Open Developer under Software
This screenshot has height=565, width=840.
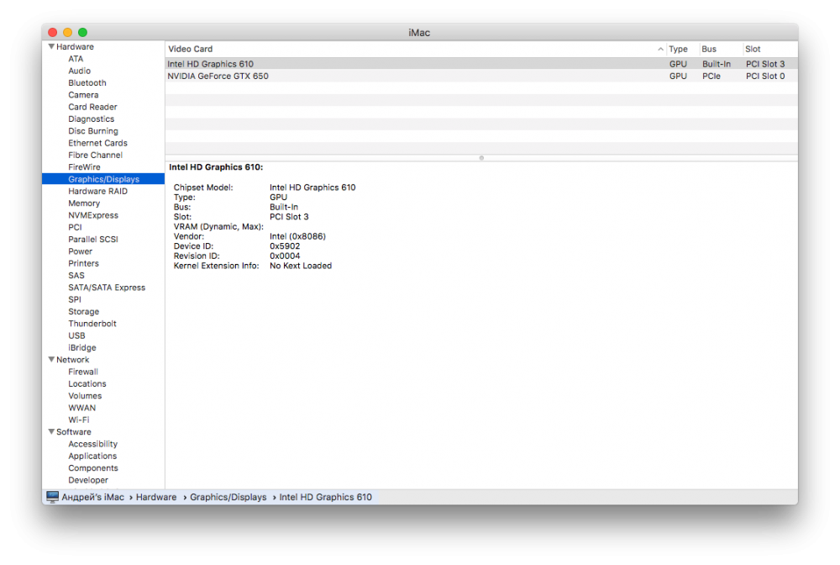(x=88, y=480)
